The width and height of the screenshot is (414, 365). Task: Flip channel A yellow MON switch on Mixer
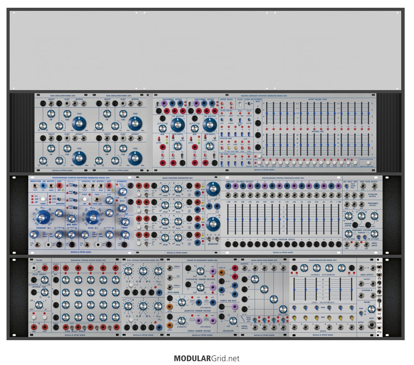[294, 318]
